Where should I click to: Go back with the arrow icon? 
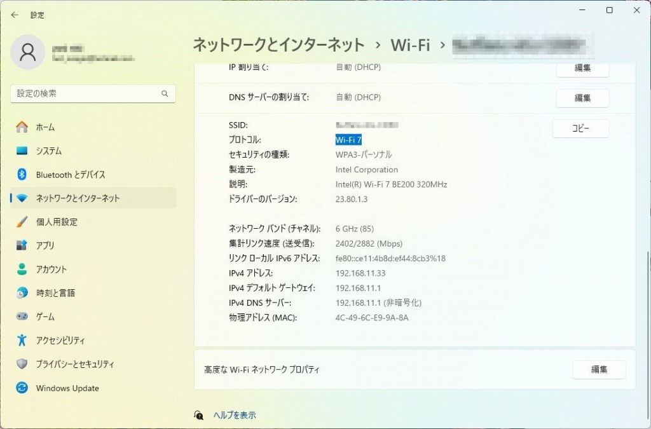pos(15,15)
